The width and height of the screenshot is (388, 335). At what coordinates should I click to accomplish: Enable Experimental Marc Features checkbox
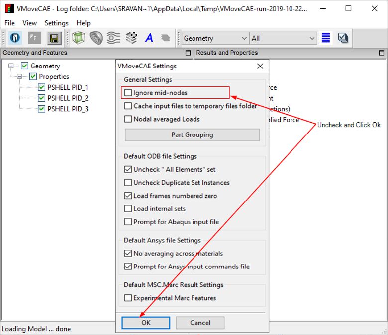[x=128, y=298]
